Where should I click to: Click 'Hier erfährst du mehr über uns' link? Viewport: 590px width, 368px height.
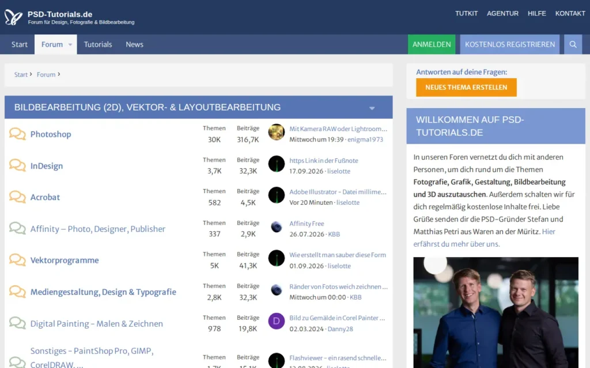coord(484,237)
